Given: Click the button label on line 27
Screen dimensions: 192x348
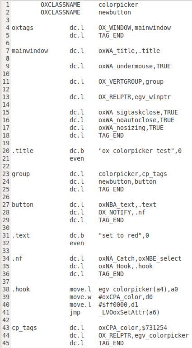Looking at the screenshot, I should [23, 205].
